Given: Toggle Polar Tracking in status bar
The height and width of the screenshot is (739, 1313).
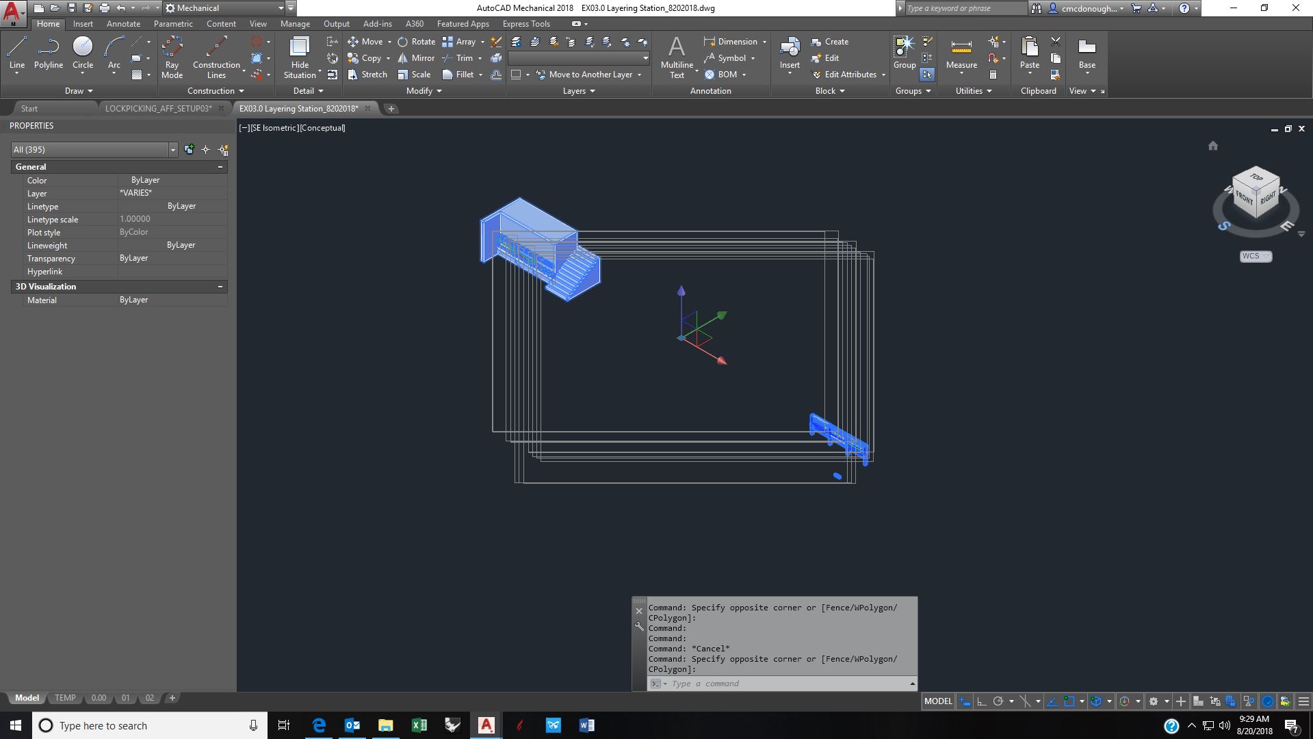Looking at the screenshot, I should click(x=998, y=701).
